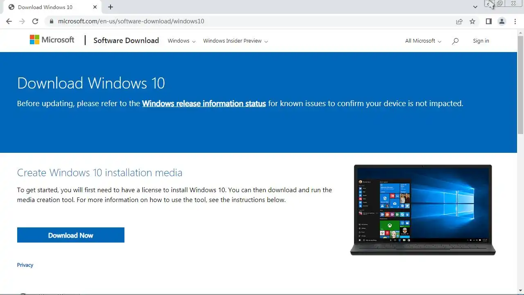Open the tab search chevron
Viewport: 524px width, 295px height.
[475, 7]
